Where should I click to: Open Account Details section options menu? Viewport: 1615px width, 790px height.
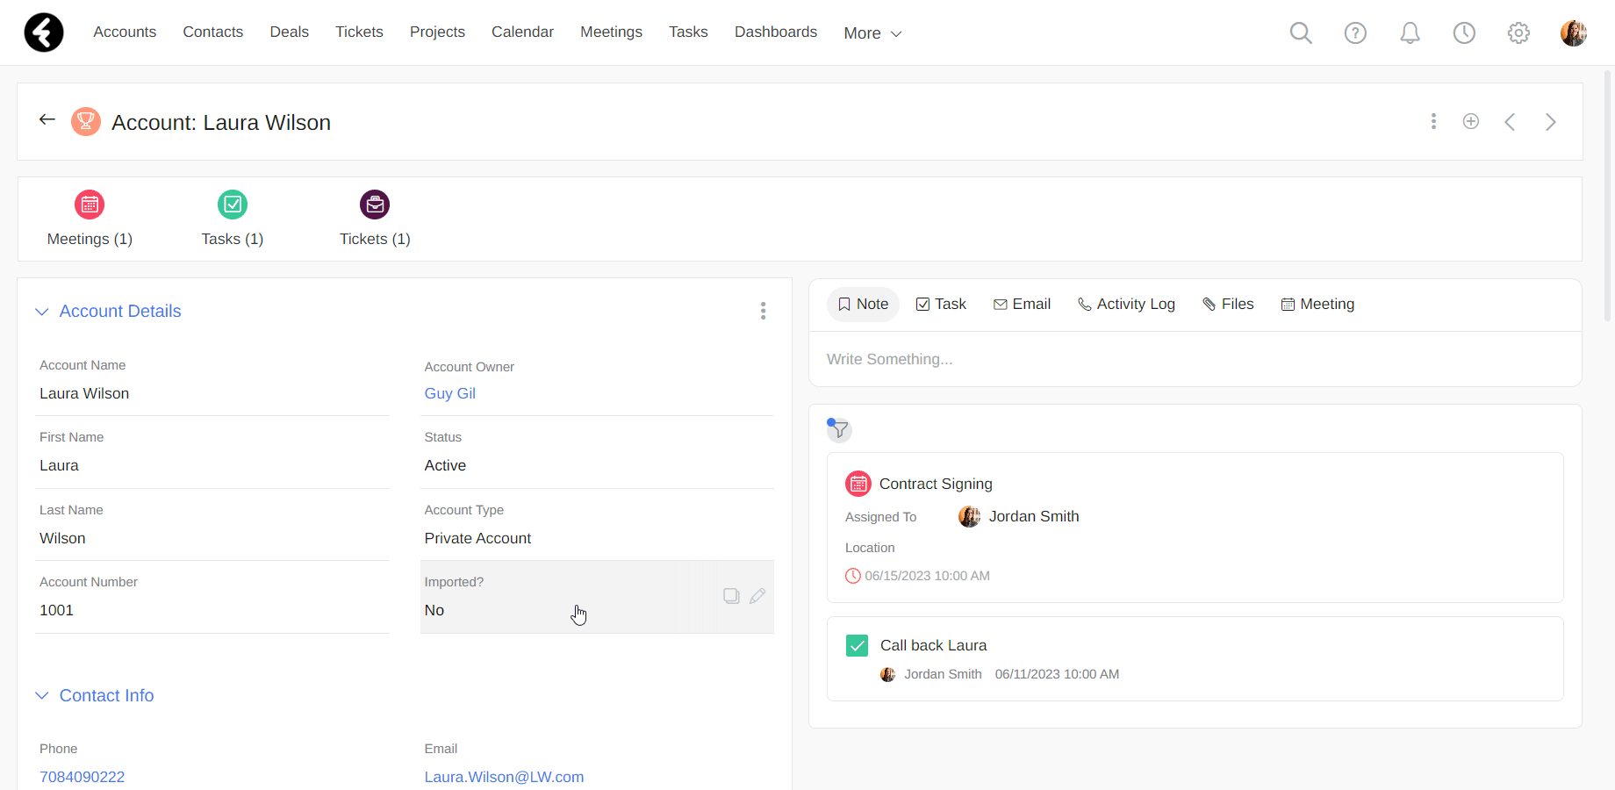pyautogui.click(x=763, y=311)
